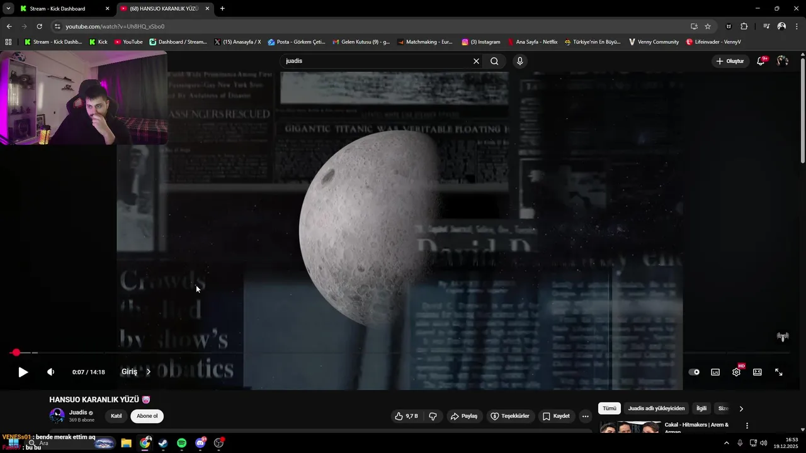Switch to theater mode view icon
806x453 pixels.
[758, 372]
